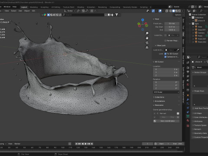Open Object Constraints properties tab icon

188,112
